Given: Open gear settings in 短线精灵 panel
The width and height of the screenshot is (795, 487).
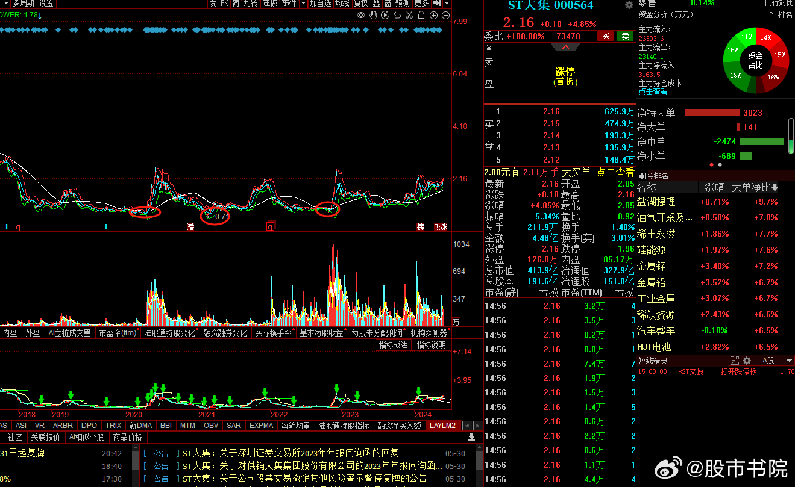Looking at the screenshot, I should [x=747, y=361].
